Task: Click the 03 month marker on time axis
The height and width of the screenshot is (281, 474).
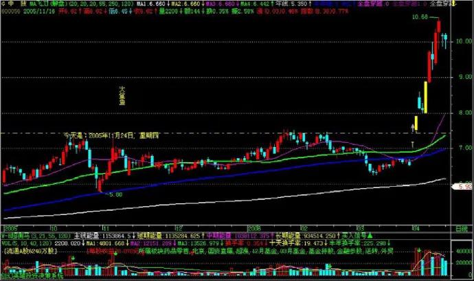Action: coord(360,228)
